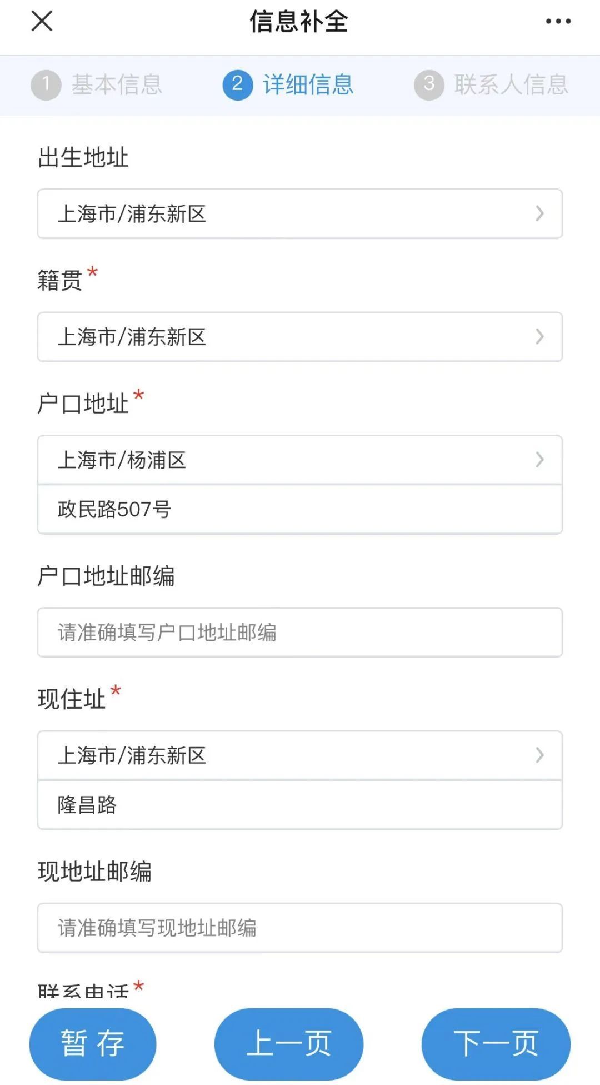Image resolution: width=600 pixels, height=1085 pixels.
Task: Tap the 暂存 save draft button
Action: coord(93,1043)
